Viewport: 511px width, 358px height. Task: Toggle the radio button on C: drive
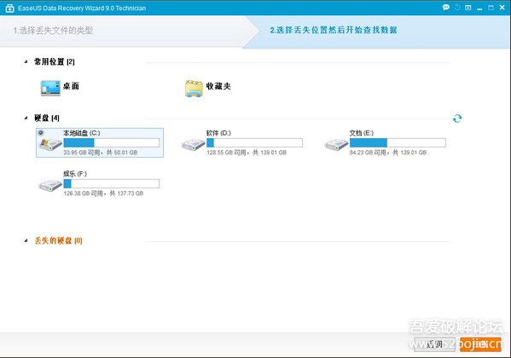click(x=41, y=133)
